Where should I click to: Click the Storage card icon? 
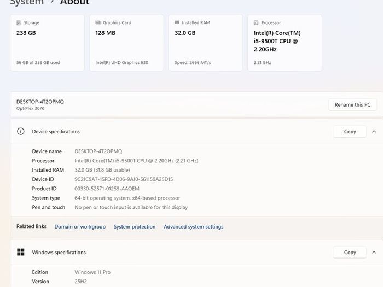(x=19, y=23)
